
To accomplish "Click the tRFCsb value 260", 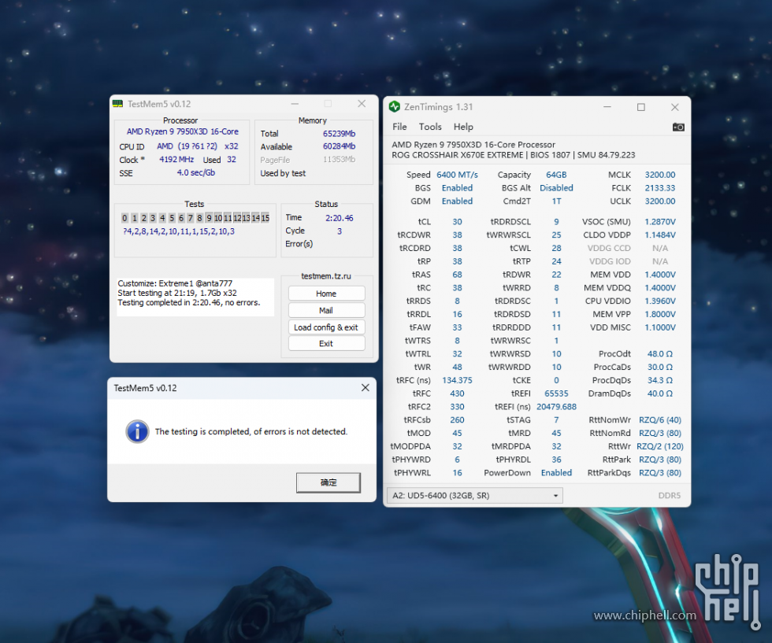I will pyautogui.click(x=457, y=420).
